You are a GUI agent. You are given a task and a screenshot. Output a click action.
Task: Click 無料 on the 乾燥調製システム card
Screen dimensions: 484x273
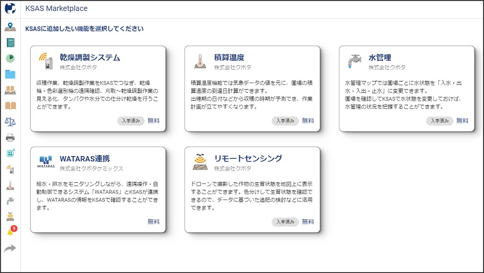point(153,121)
